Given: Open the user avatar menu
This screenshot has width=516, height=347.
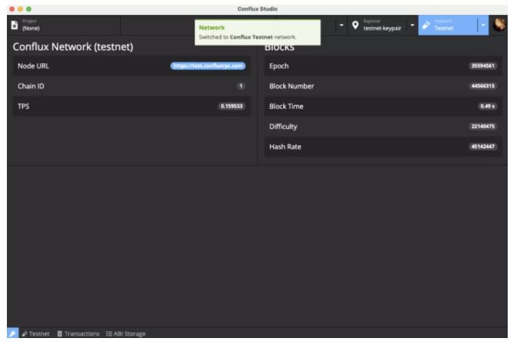Looking at the screenshot, I should tap(499, 25).
